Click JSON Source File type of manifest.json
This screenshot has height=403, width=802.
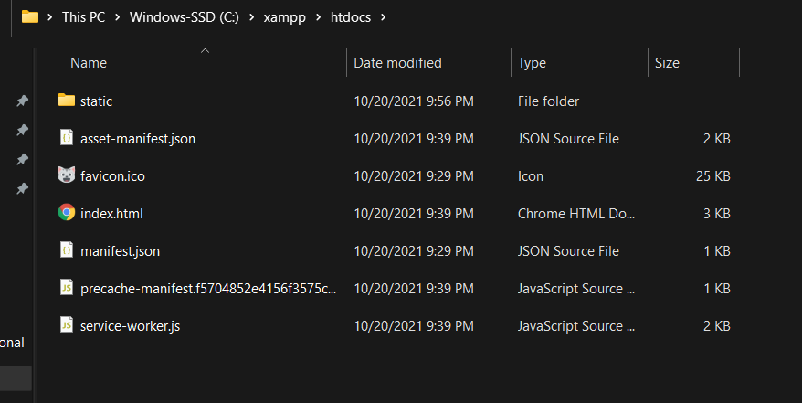pos(568,251)
